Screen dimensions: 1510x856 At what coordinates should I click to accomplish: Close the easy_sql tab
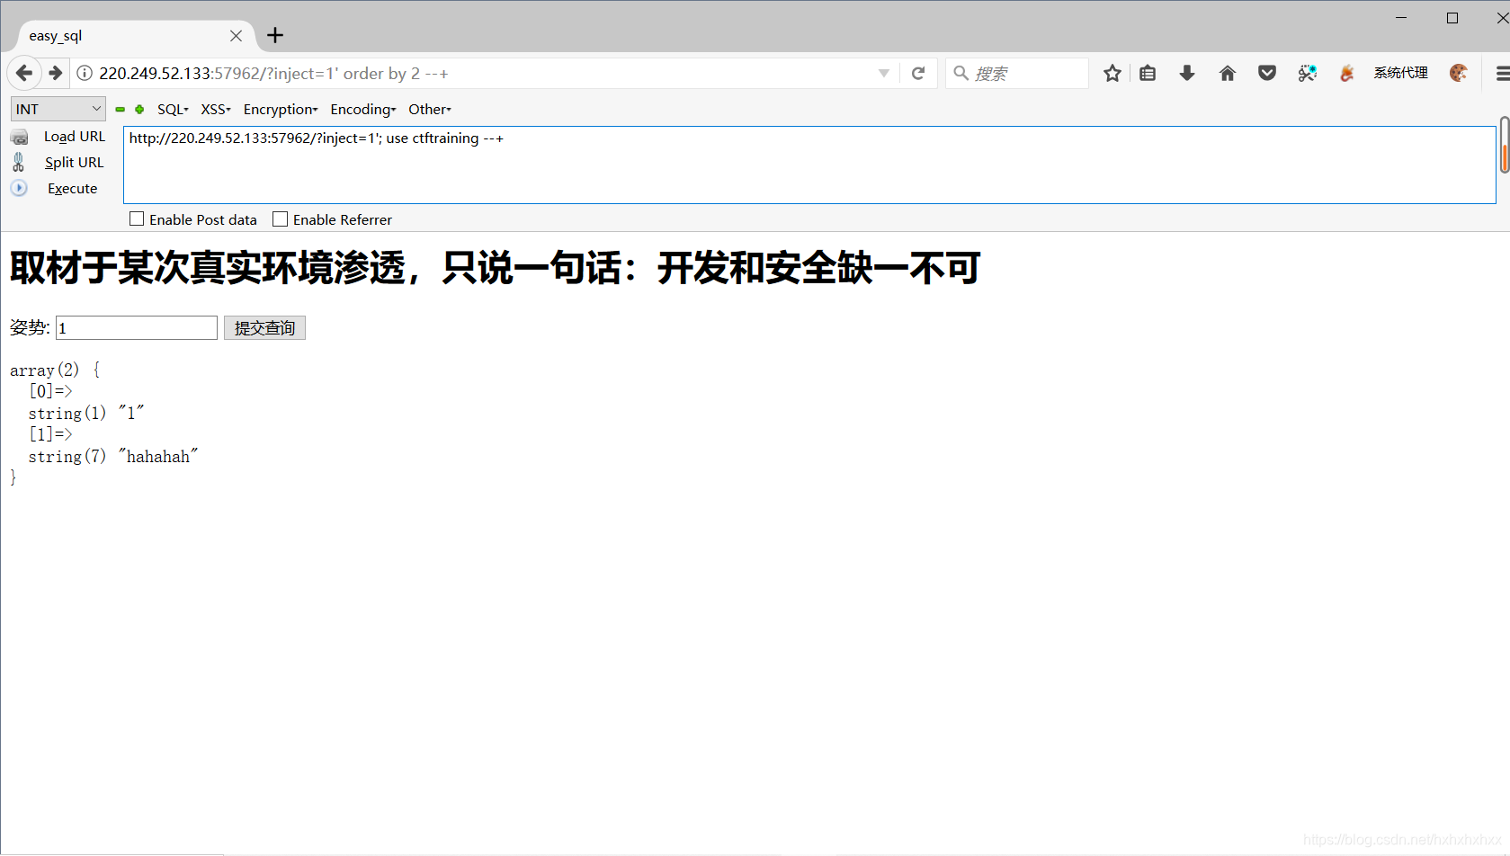coord(236,36)
